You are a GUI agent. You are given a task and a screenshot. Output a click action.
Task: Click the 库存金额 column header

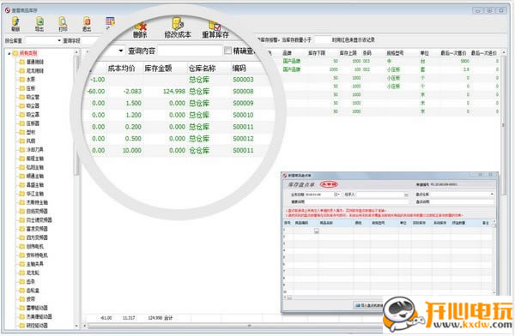158,69
